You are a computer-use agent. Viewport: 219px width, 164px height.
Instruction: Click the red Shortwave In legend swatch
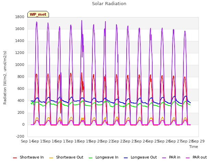click(15, 158)
